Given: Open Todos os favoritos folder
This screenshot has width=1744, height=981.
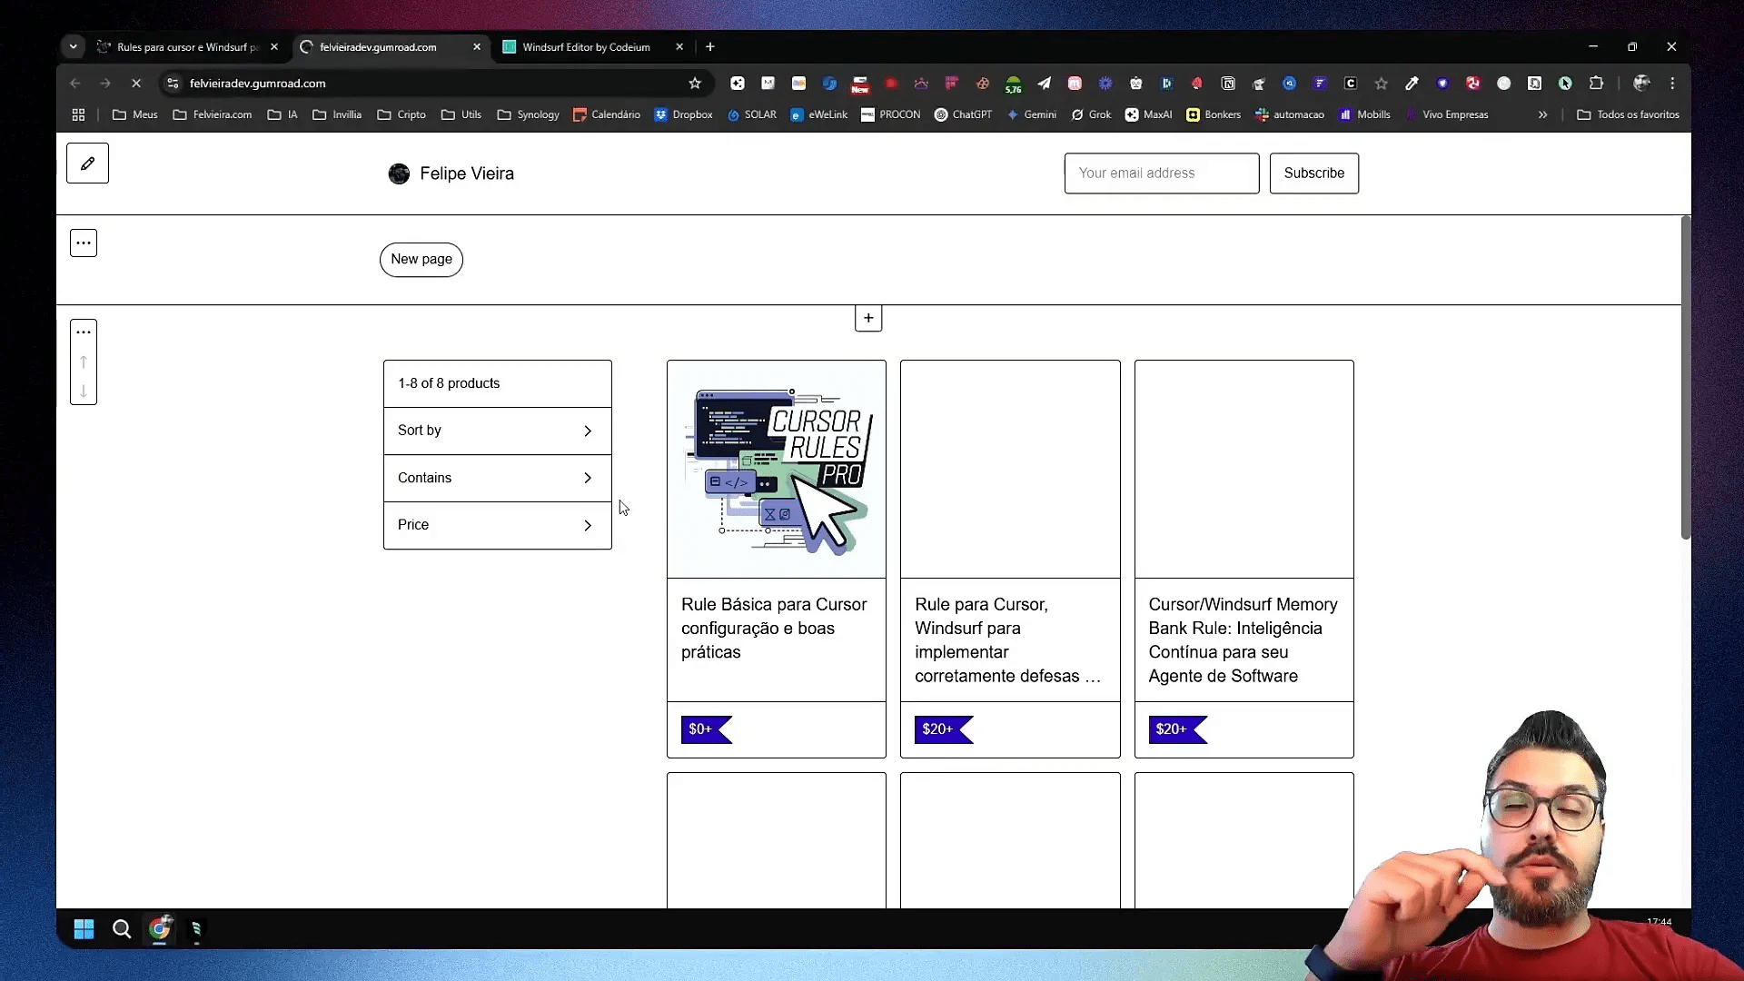Looking at the screenshot, I should point(1628,114).
